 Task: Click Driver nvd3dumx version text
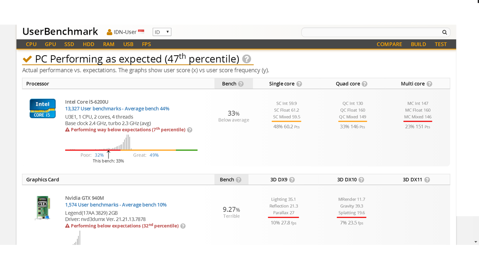pos(106,219)
